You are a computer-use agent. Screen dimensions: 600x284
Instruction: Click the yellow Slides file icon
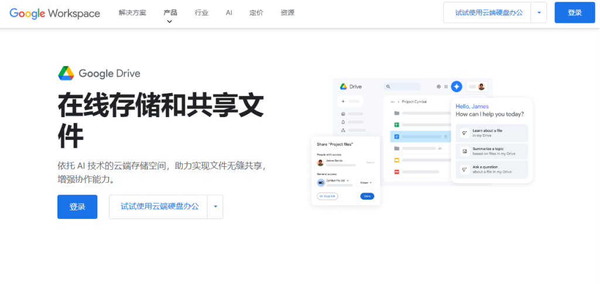(x=397, y=160)
